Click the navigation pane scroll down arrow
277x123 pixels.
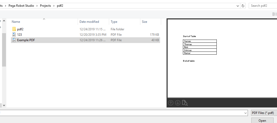pyautogui.click(x=4, y=105)
